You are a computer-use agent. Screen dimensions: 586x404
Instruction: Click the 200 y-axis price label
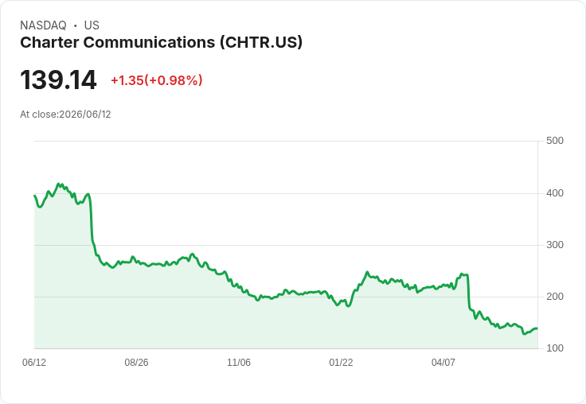(x=555, y=297)
